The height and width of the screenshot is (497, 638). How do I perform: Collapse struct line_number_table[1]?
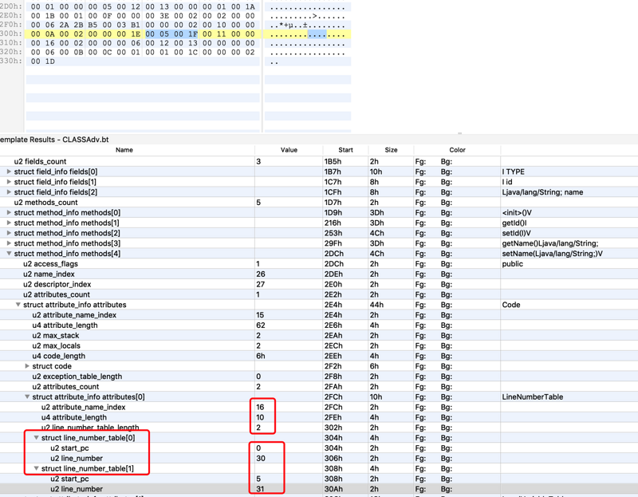(36, 468)
